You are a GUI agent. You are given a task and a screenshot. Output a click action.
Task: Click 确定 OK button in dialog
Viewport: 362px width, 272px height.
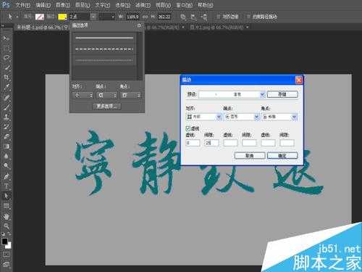[x=282, y=155]
